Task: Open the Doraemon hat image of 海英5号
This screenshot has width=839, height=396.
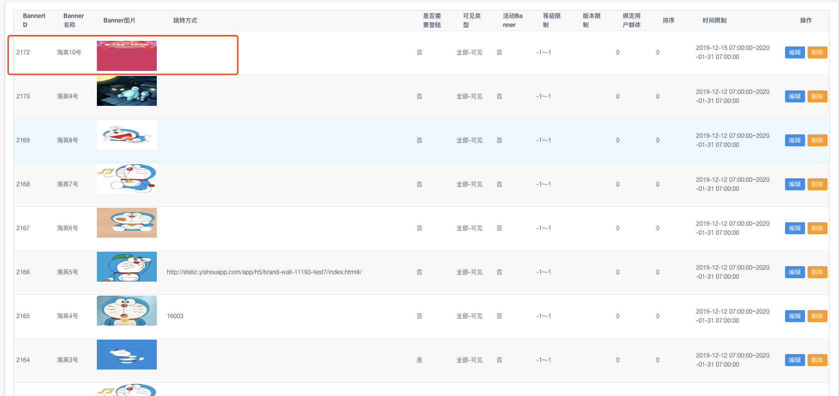Action: point(127,267)
